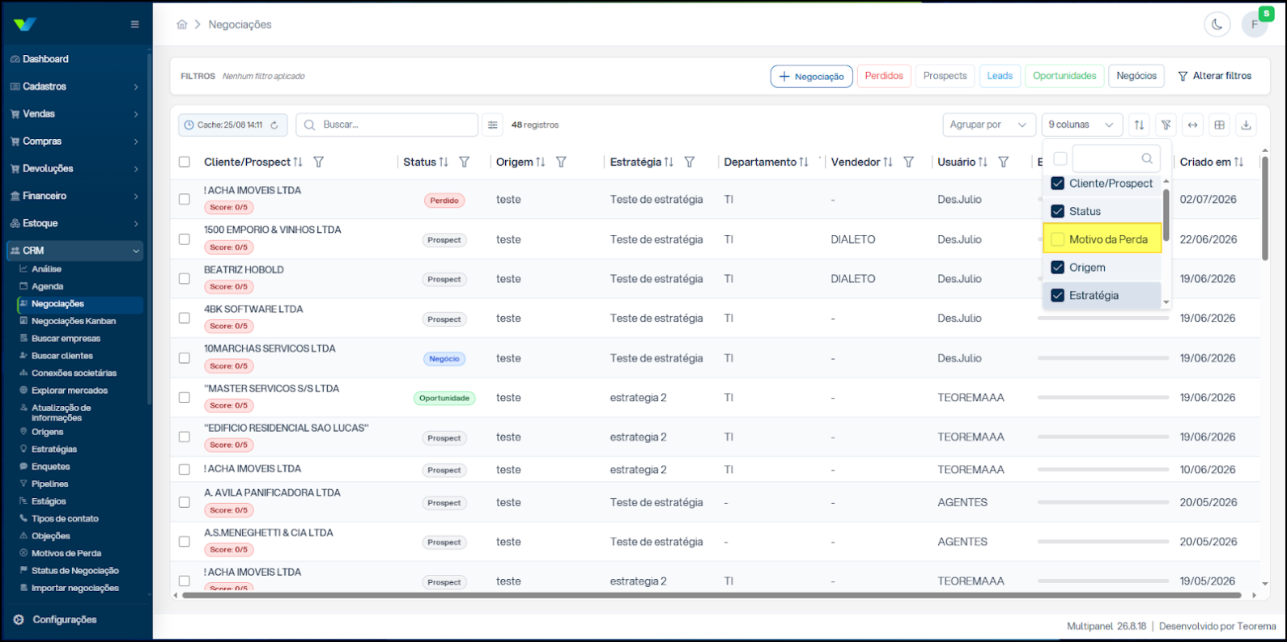Open the Alterar filtros button
Image resolution: width=1287 pixels, height=642 pixels.
coord(1214,76)
